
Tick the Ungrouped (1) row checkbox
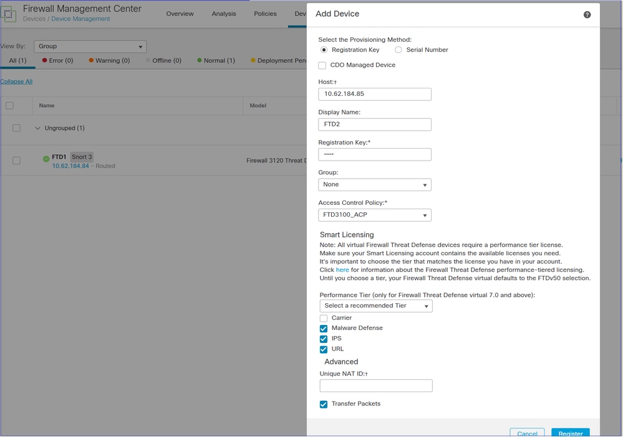[x=16, y=128]
